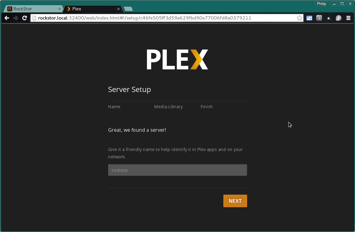The height and width of the screenshot is (232, 355).
Task: Maximize the browser window
Action: pyautogui.click(x=342, y=4)
